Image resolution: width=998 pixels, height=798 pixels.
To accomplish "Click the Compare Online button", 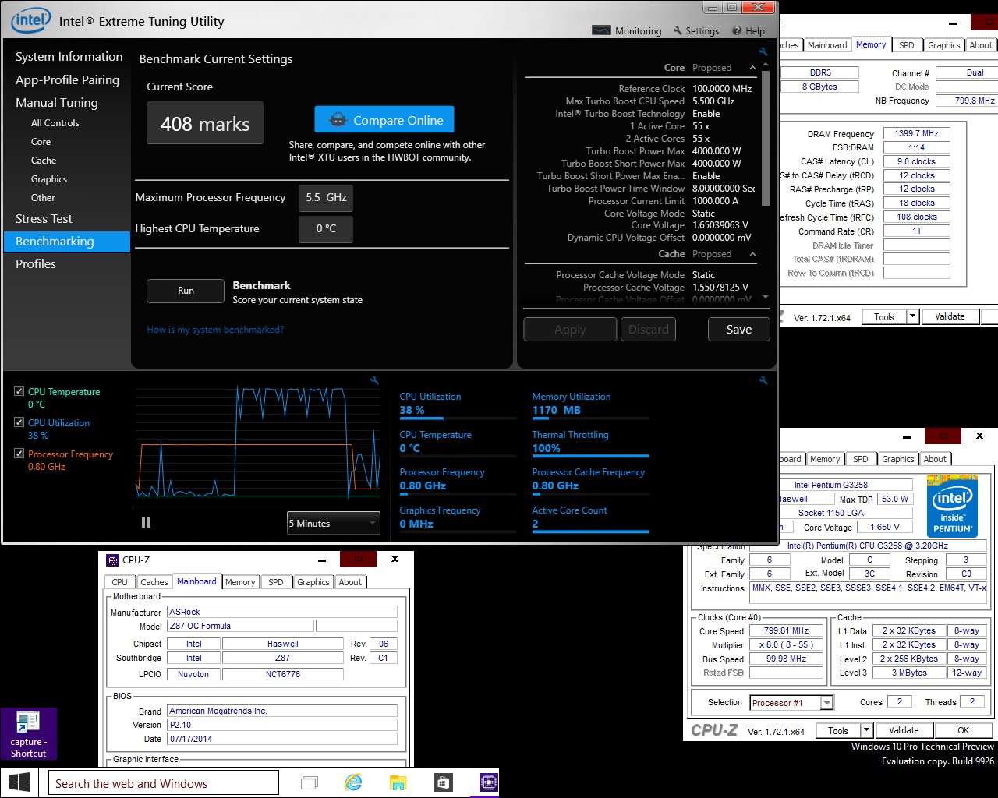I will 384,120.
